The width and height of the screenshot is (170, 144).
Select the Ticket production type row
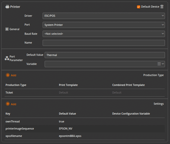(x=9, y=93)
